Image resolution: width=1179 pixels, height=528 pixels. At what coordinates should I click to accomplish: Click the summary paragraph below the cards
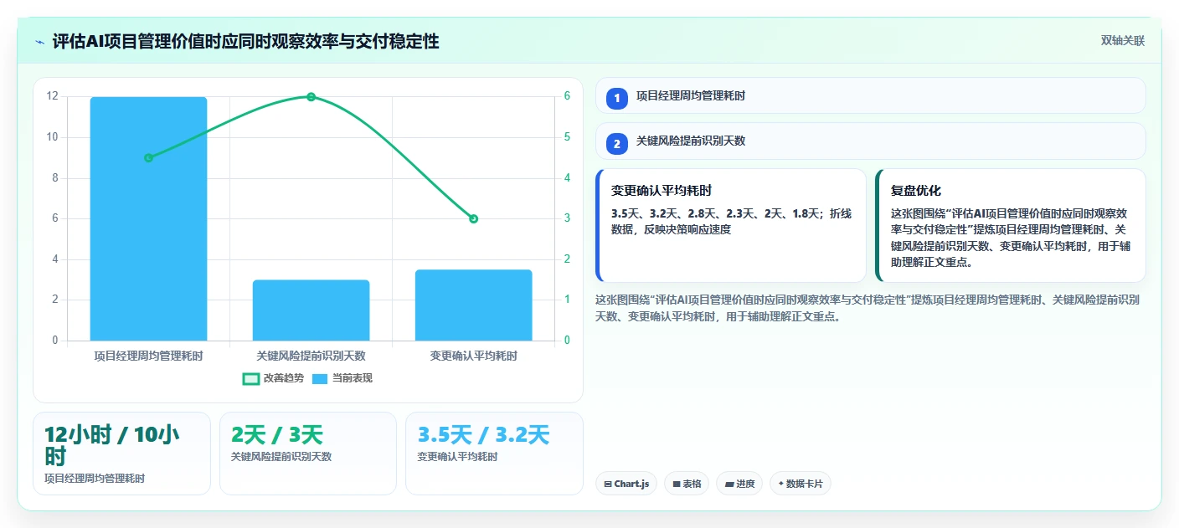pyautogui.click(x=868, y=308)
